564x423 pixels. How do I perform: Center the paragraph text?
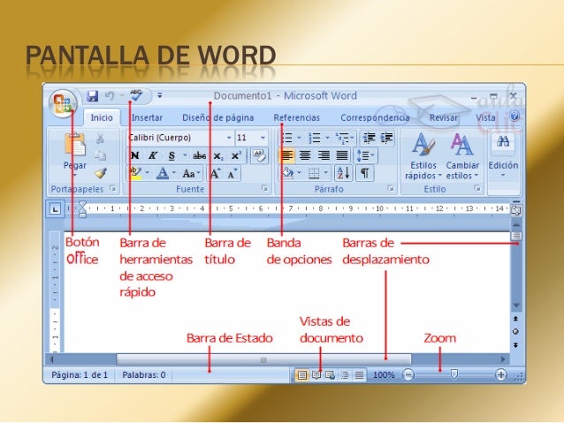(x=305, y=155)
